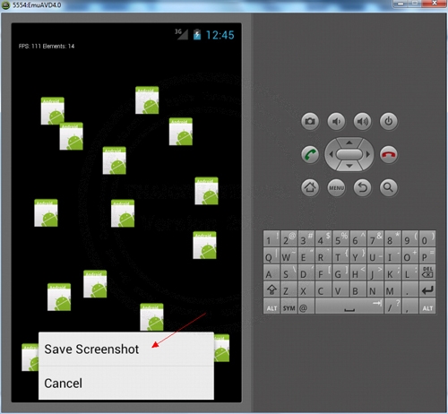Go to the home screen button
Viewport: 448px width, 414px height.
310,187
